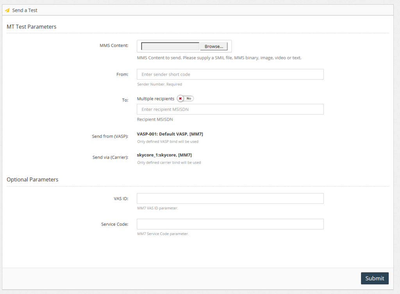Toggle the Multiple recipients switch
Viewport: 400px width, 294px height.
click(185, 98)
